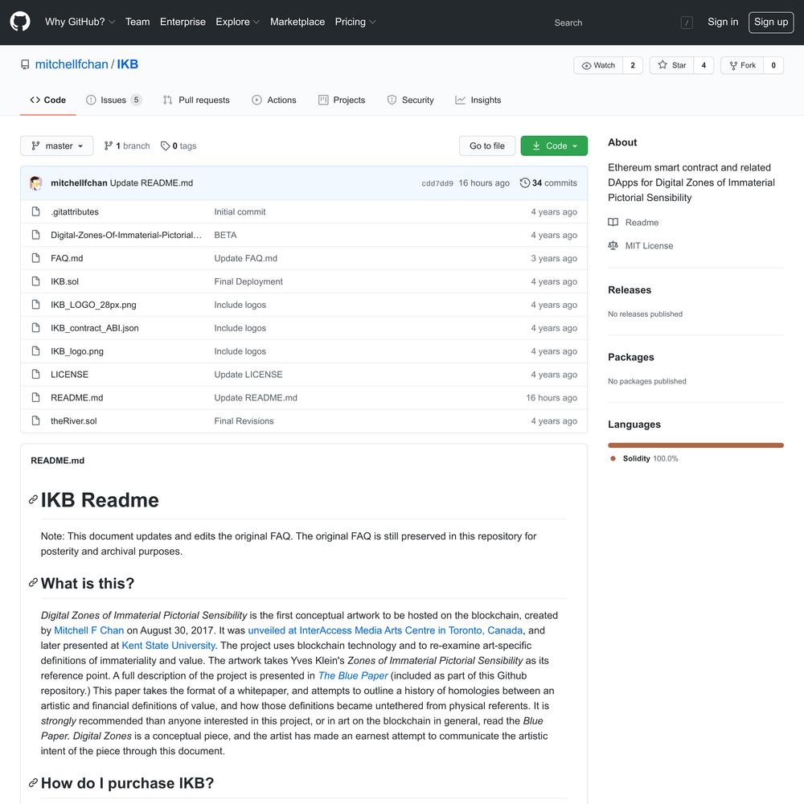804x804 pixels.
Task: Open the 34 commits history link
Action: coord(548,183)
